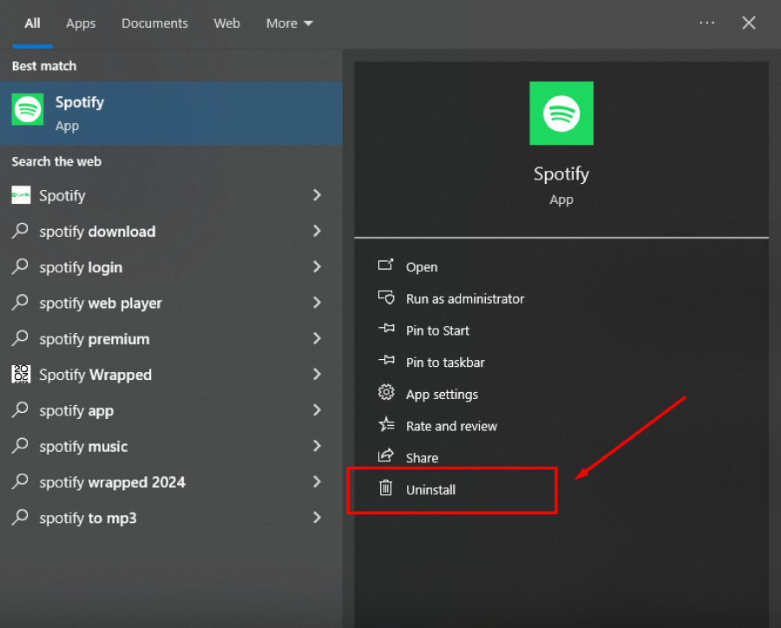Screen dimensions: 781x628
Task: Click the Uninstall trash can icon
Action: [x=386, y=488]
